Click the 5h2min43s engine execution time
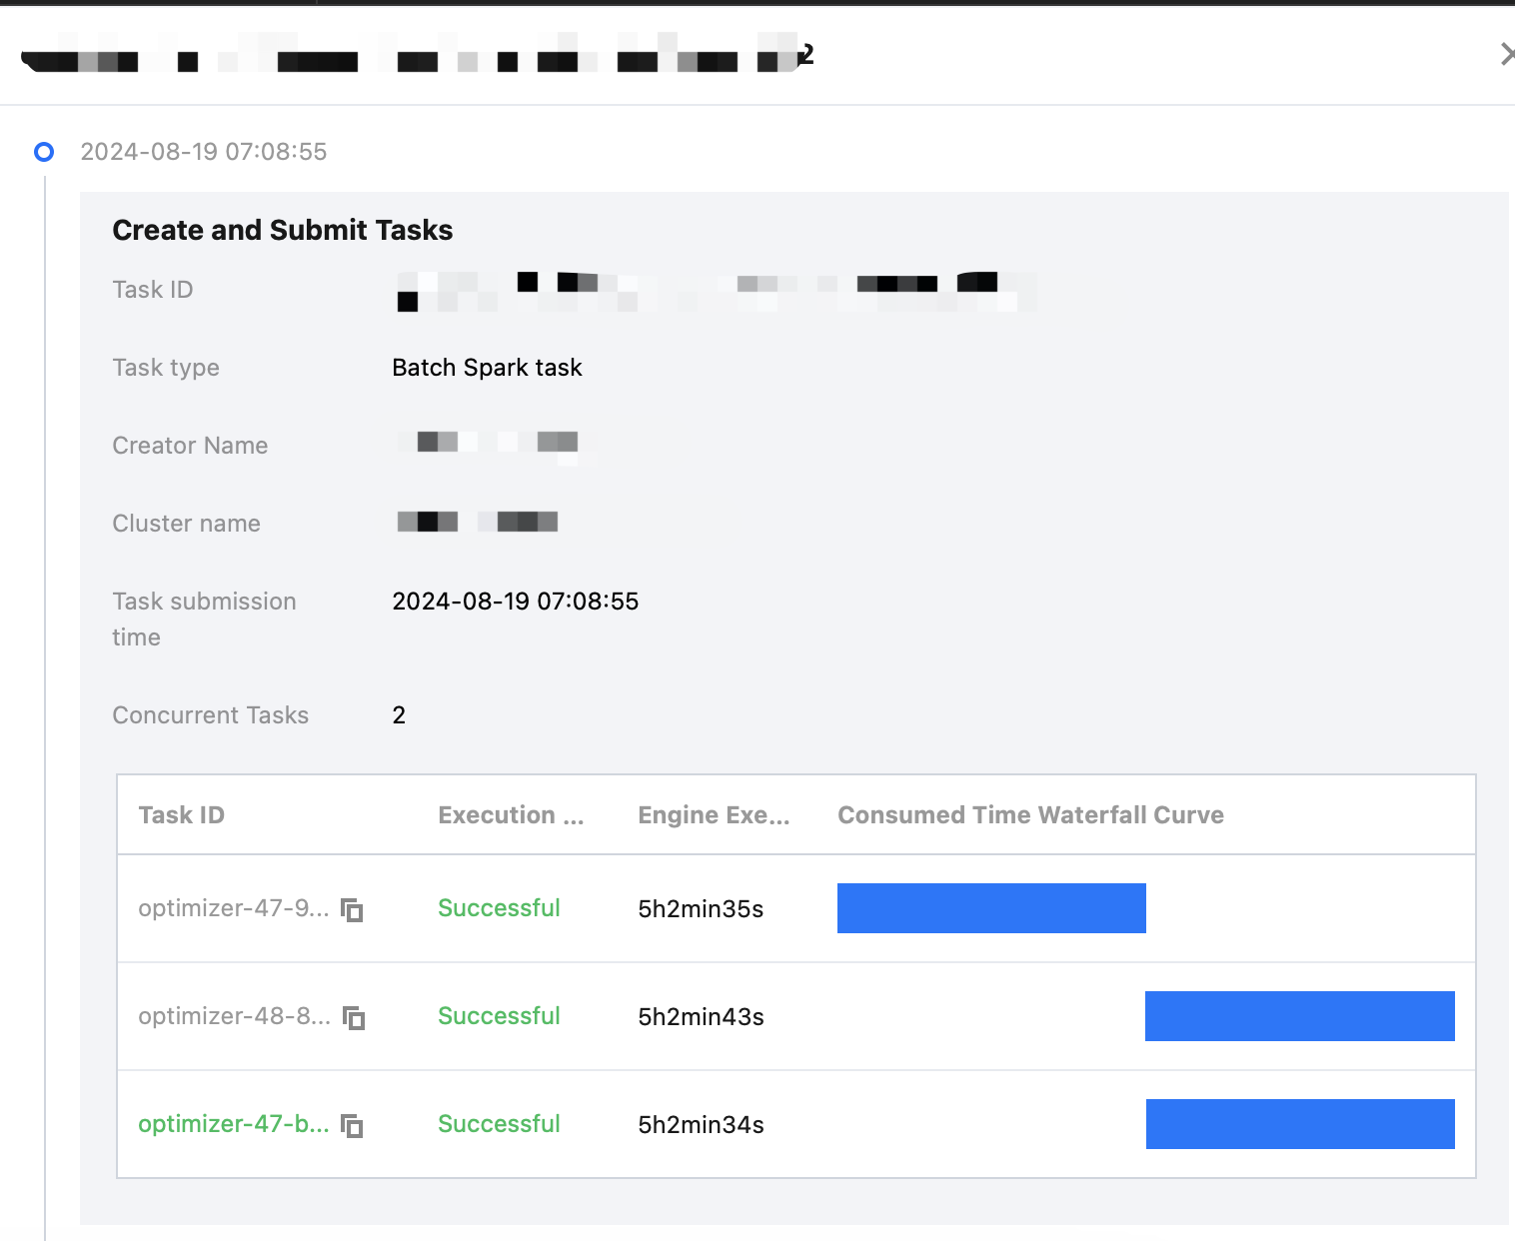The height and width of the screenshot is (1241, 1515). tap(701, 1017)
